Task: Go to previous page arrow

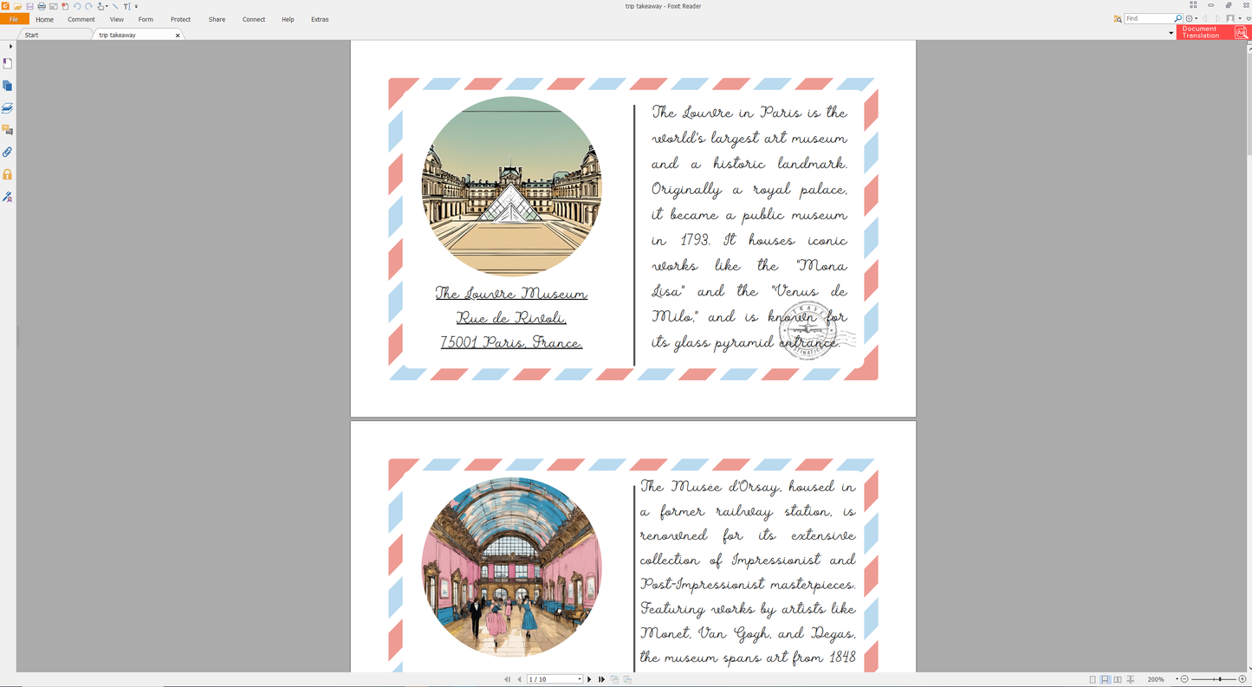Action: pos(519,679)
